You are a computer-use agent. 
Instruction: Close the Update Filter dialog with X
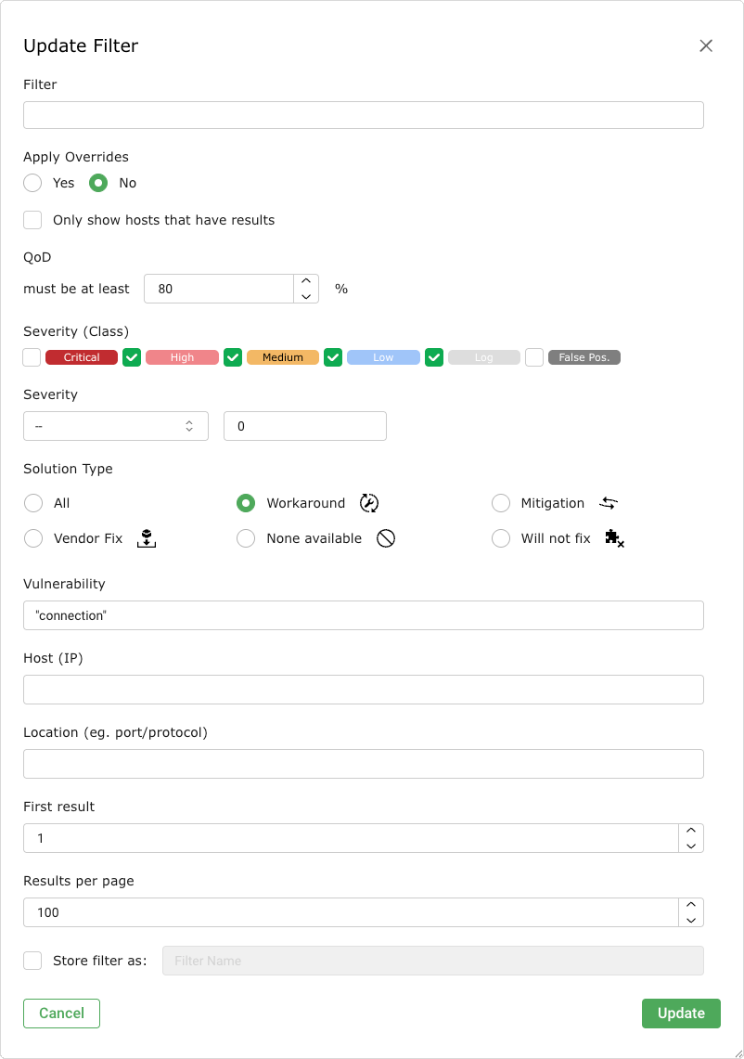pyautogui.click(x=706, y=46)
